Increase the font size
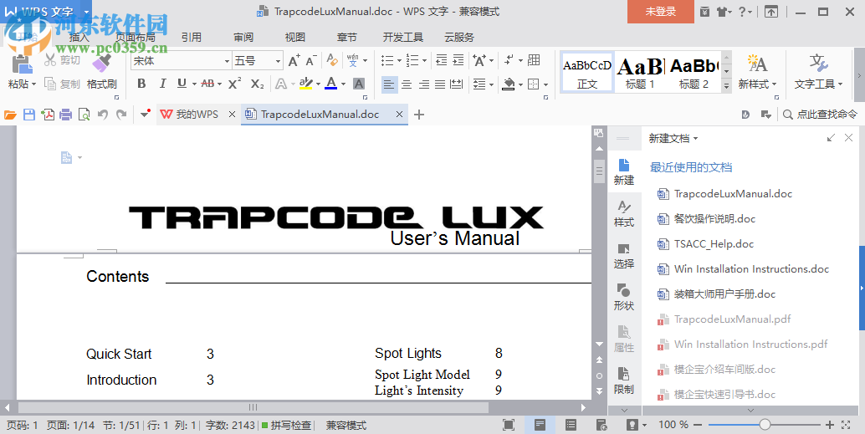Screen dimensions: 865x434 pos(294,60)
